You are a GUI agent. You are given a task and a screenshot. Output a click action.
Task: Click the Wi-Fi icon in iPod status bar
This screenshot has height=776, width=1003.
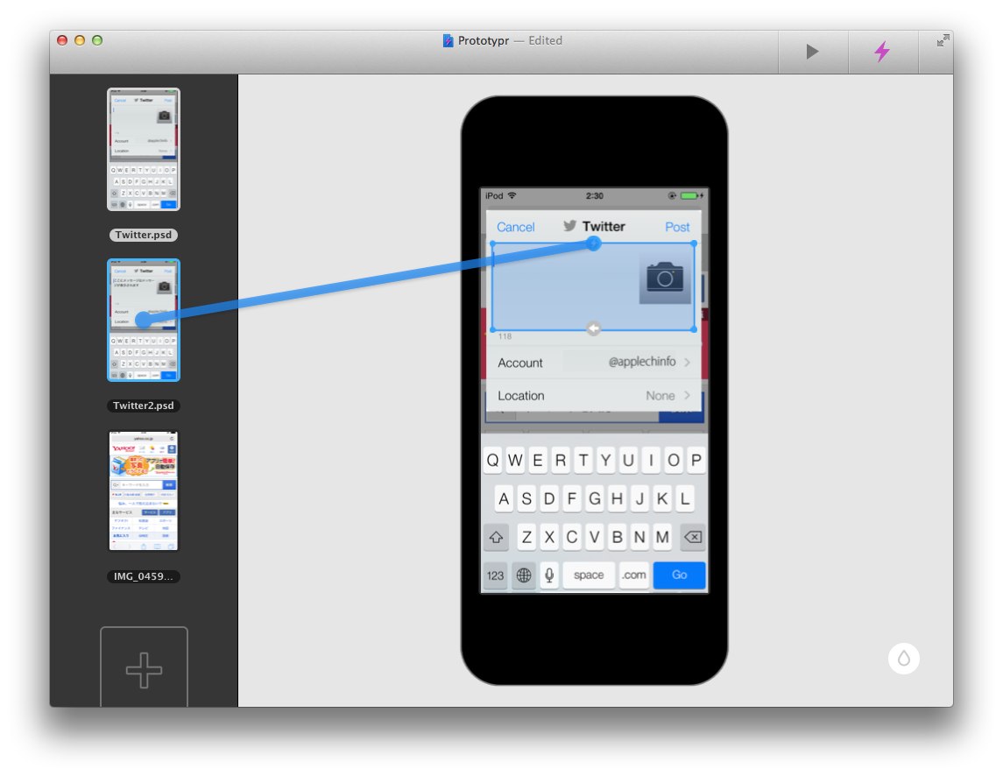[x=512, y=195]
